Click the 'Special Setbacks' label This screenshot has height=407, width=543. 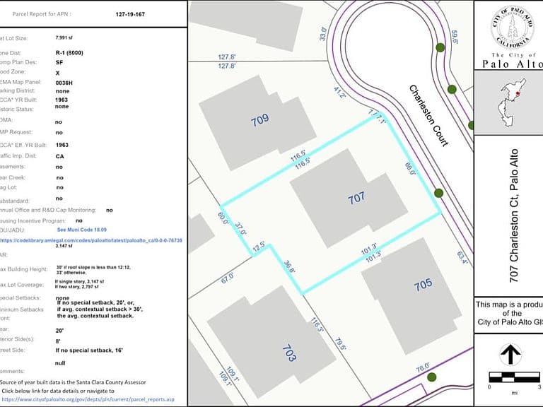[20, 297]
